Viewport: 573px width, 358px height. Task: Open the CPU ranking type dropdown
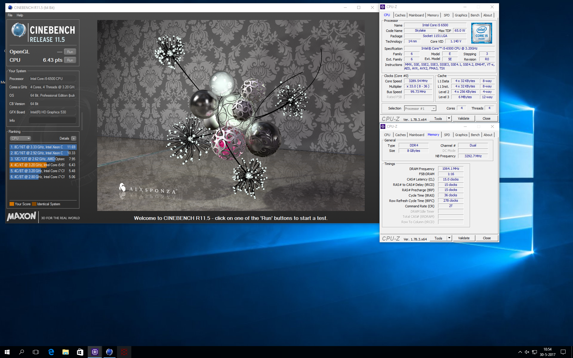[x=21, y=138]
